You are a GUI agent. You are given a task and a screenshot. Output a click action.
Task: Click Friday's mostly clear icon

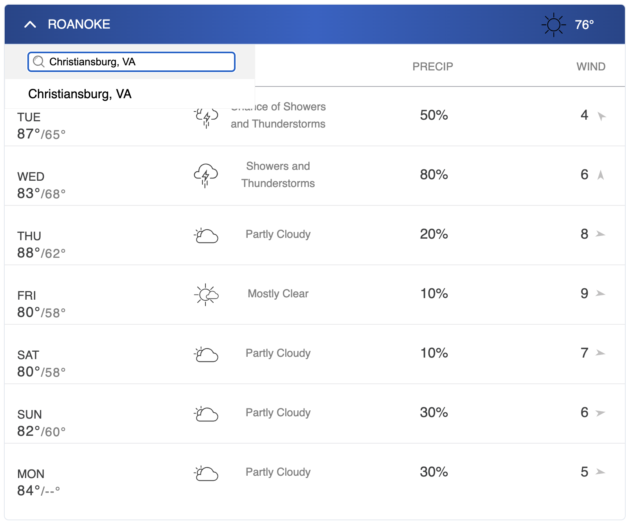[x=206, y=295]
